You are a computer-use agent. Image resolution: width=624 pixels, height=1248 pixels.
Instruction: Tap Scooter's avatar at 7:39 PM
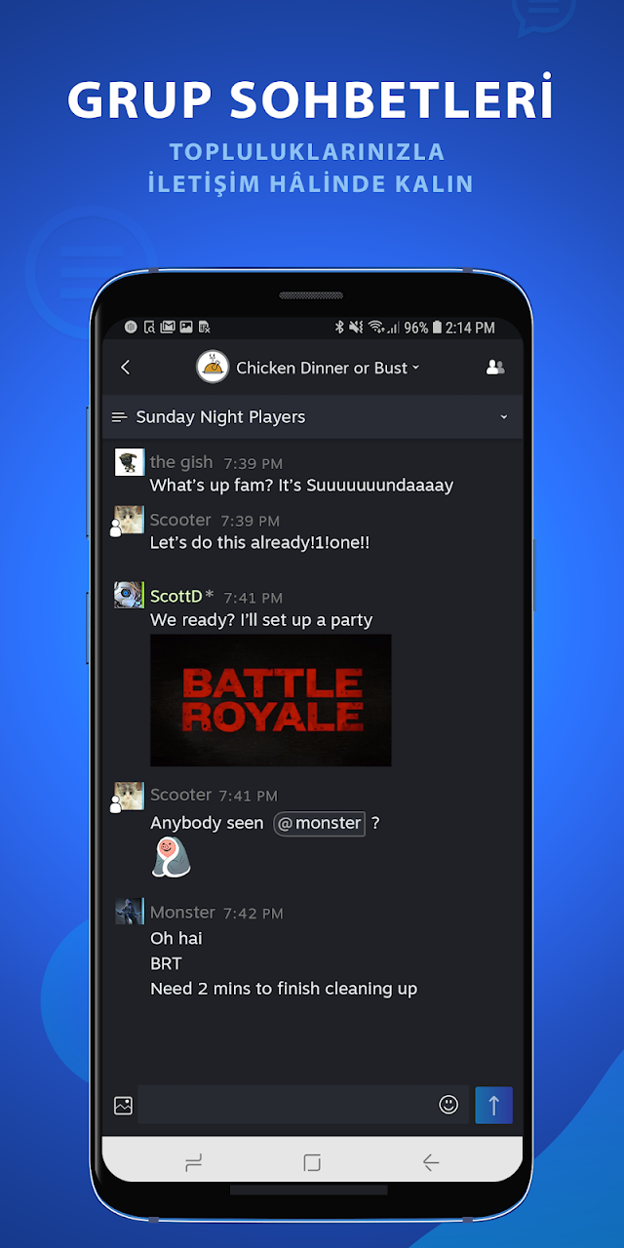click(130, 520)
